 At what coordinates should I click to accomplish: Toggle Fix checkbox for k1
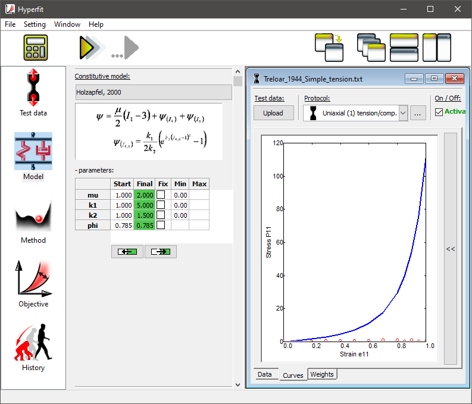161,205
